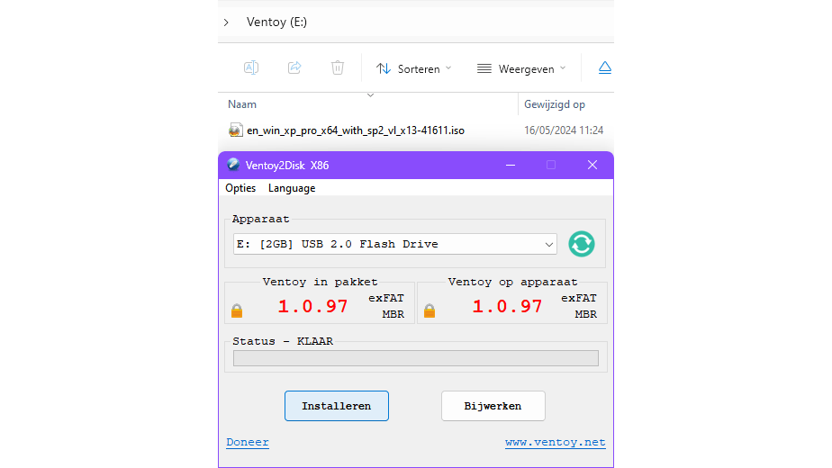Expand the breadcrumb chevron before Ventoy (E:)
Screen dimensions: 832x468
point(227,22)
